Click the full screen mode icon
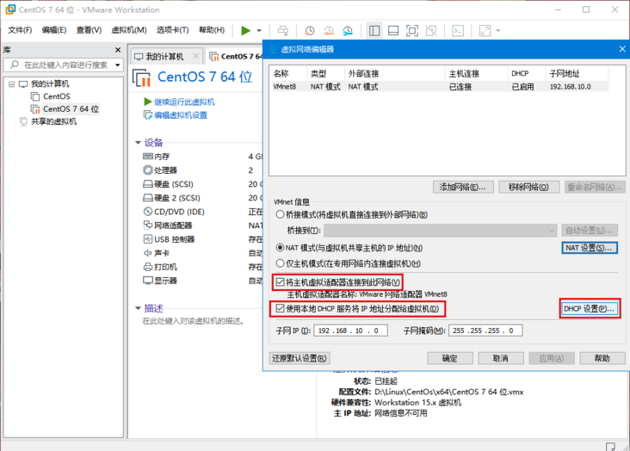This screenshot has width=630, height=451. point(412,30)
